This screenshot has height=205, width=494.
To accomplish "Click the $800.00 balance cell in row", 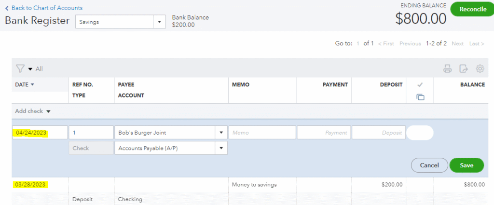I will coord(474,185).
